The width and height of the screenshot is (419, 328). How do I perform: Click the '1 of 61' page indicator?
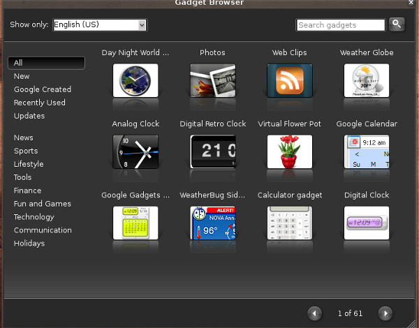click(x=350, y=313)
